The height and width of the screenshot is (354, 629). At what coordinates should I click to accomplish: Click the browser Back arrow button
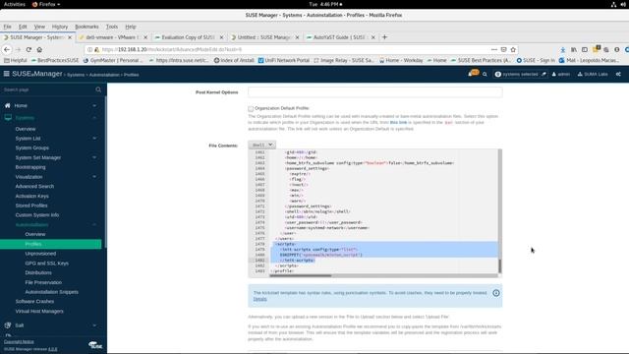7,49
